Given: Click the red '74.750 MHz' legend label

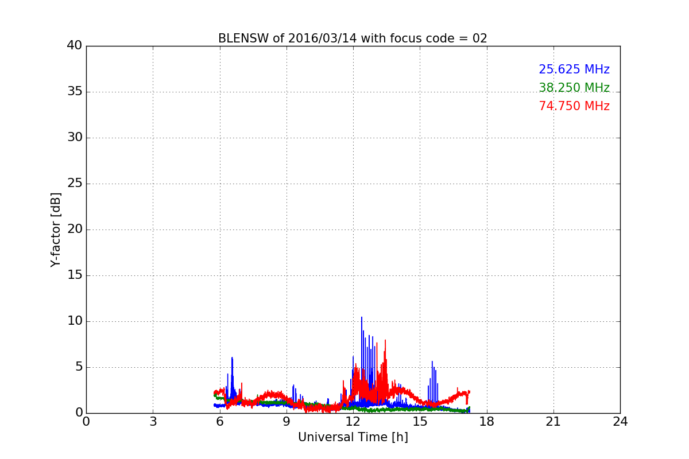Looking at the screenshot, I should [x=574, y=106].
